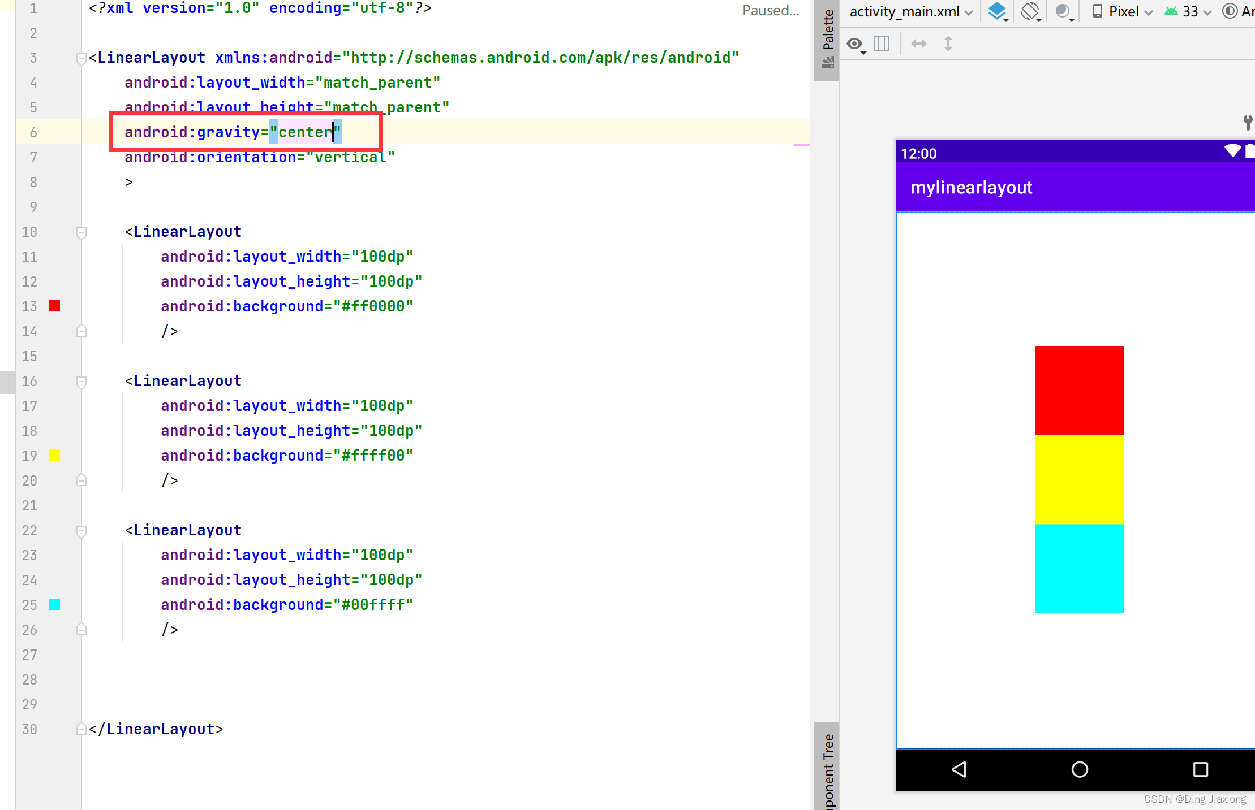Viewport: 1255px width, 810px height.
Task: Open the Component Tree side tab
Action: (x=827, y=766)
